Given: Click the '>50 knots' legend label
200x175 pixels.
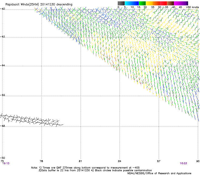Looking at the screenshot, I should (x=192, y=7).
